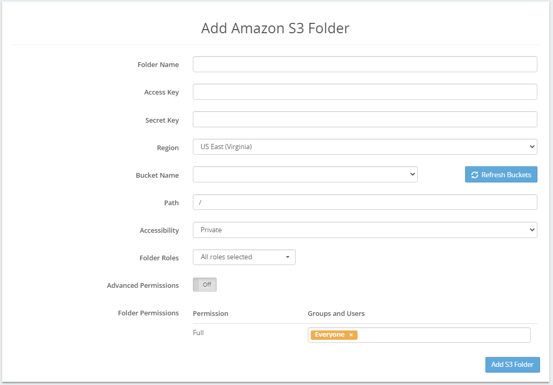This screenshot has height=385, width=553.
Task: Click the Bucket Name label
Action: [x=157, y=175]
